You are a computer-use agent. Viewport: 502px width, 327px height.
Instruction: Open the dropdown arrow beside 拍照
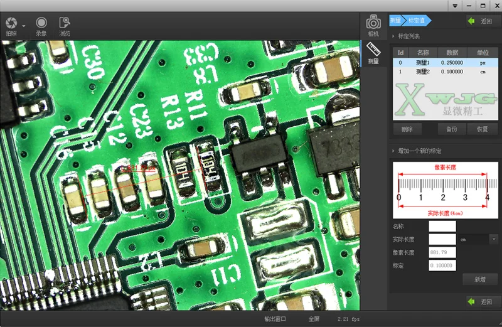click(24, 26)
